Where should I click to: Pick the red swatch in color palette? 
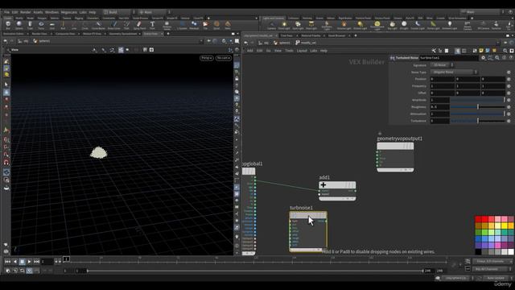coord(478,219)
